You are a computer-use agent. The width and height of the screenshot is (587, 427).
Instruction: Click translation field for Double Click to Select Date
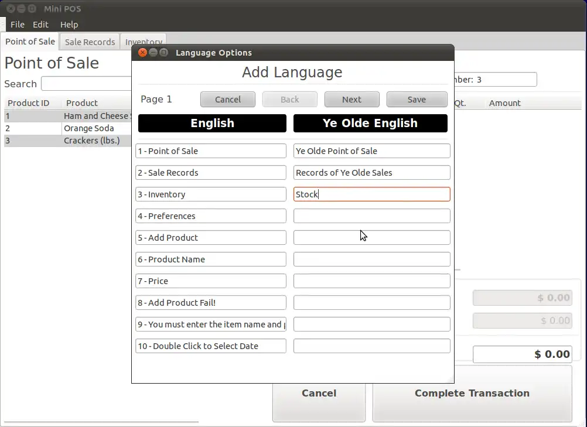[372, 346]
